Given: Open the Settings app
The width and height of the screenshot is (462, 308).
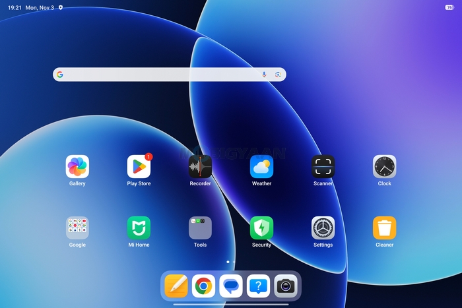Looking at the screenshot, I should pos(323,228).
